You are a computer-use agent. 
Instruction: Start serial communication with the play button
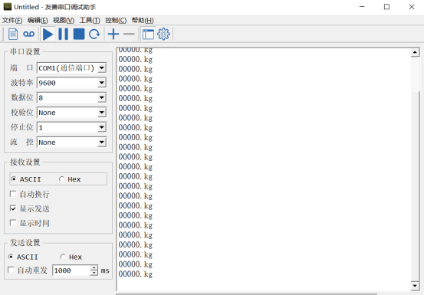(48, 34)
